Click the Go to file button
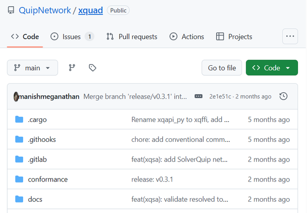 222,68
